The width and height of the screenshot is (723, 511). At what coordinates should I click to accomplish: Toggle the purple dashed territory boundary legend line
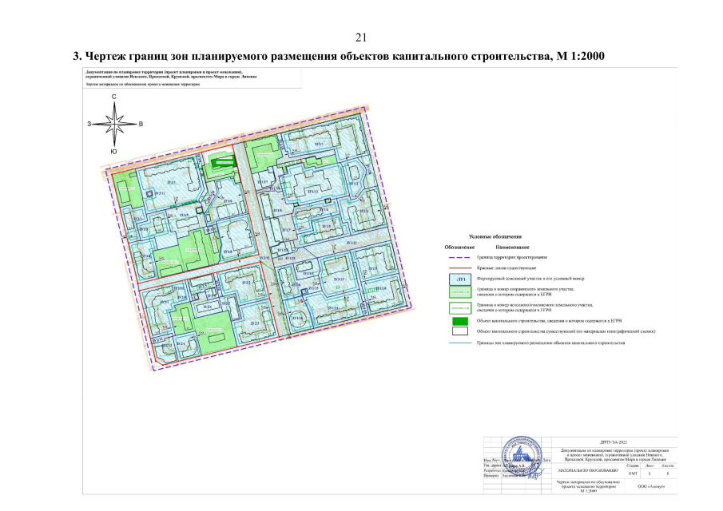(459, 257)
